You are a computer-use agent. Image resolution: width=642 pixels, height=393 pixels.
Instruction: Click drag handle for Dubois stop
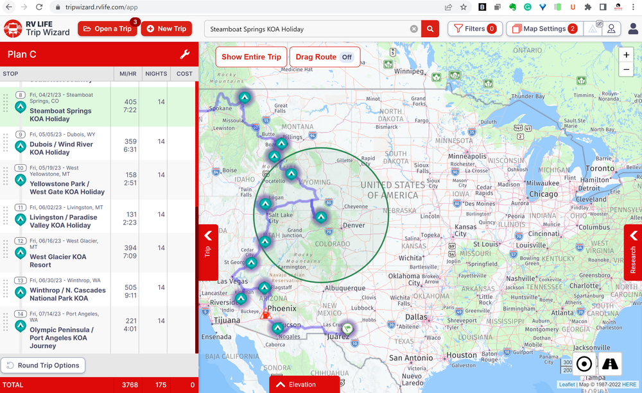tap(6, 142)
